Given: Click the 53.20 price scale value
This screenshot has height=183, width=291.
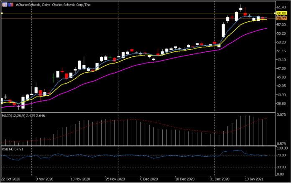Looking at the screenshot, I should 281,42.
